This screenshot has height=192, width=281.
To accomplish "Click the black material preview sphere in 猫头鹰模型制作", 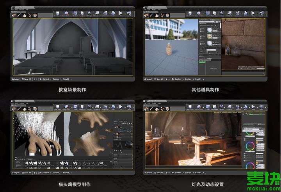I will tap(128, 145).
